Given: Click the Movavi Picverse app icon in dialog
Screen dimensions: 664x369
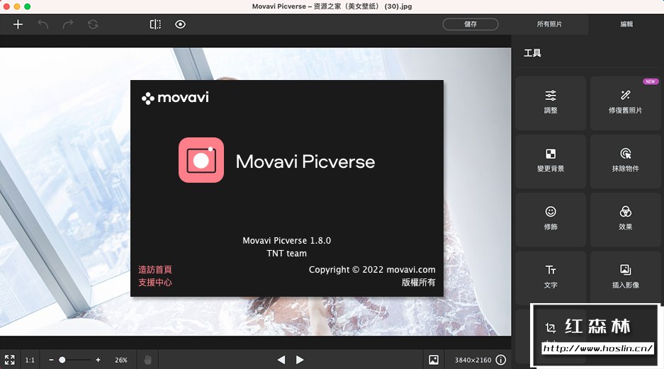Looking at the screenshot, I should pyautogui.click(x=201, y=160).
